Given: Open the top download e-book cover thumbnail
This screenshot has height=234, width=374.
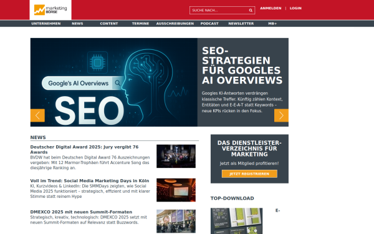Looking at the screenshot, I should [237, 221].
